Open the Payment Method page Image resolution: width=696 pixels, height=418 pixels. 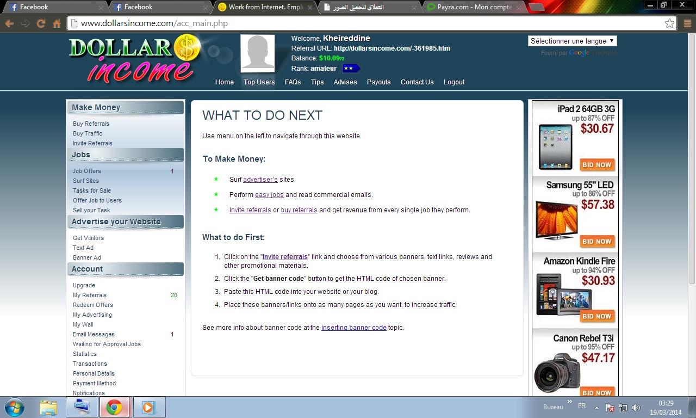click(94, 383)
